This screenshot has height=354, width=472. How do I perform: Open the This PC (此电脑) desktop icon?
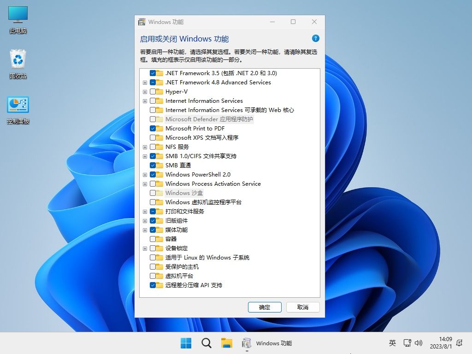(x=18, y=19)
